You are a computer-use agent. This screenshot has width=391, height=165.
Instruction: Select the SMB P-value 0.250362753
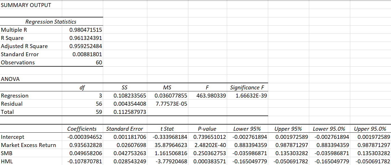(209, 153)
